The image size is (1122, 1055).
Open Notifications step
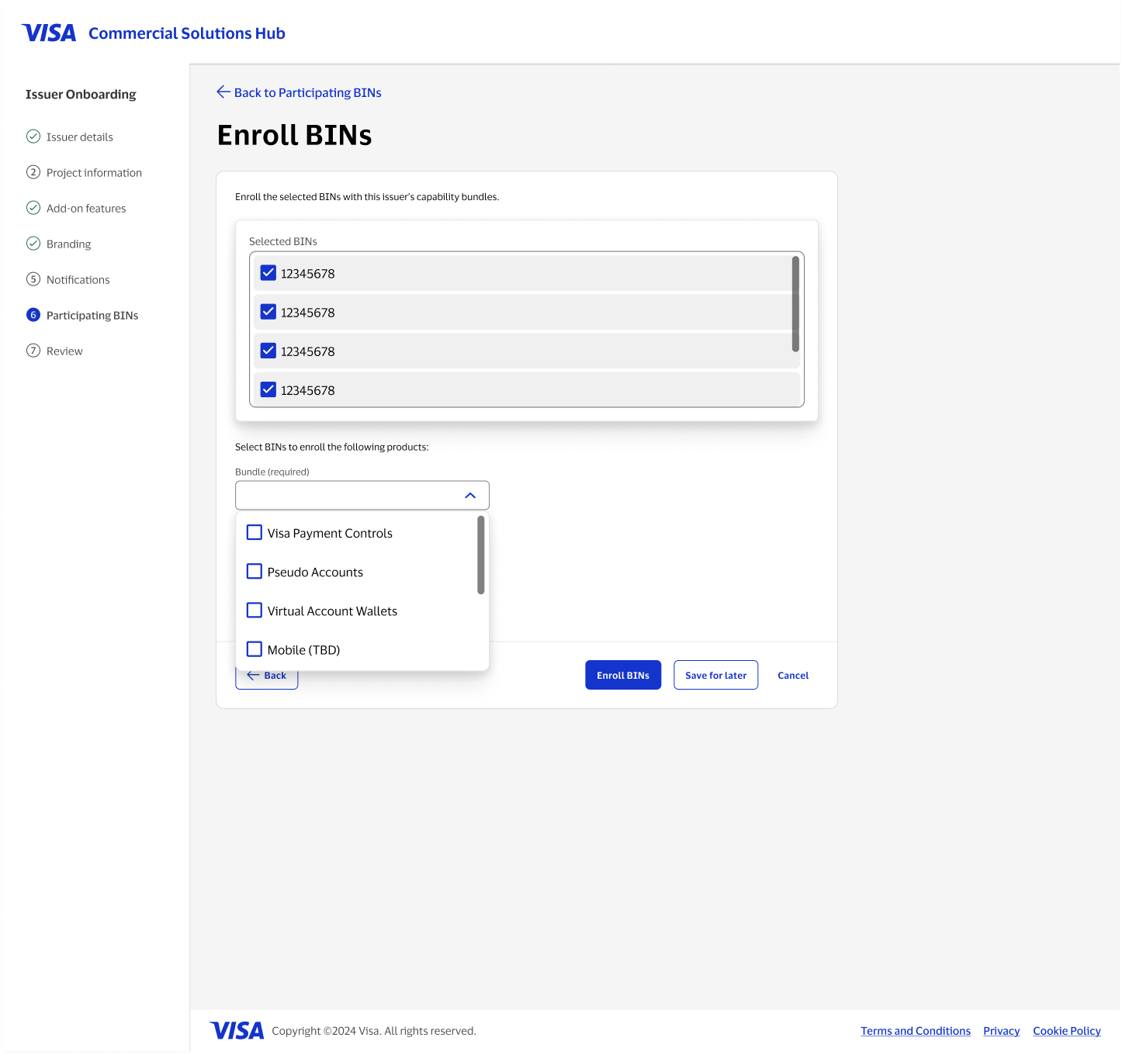[x=78, y=280]
